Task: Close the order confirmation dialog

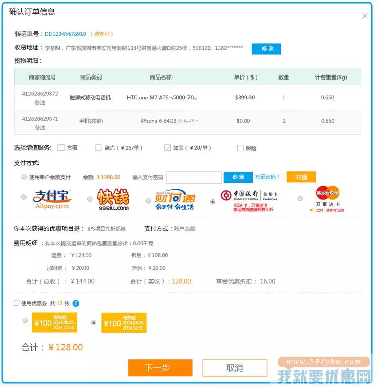Action: tap(364, 16)
